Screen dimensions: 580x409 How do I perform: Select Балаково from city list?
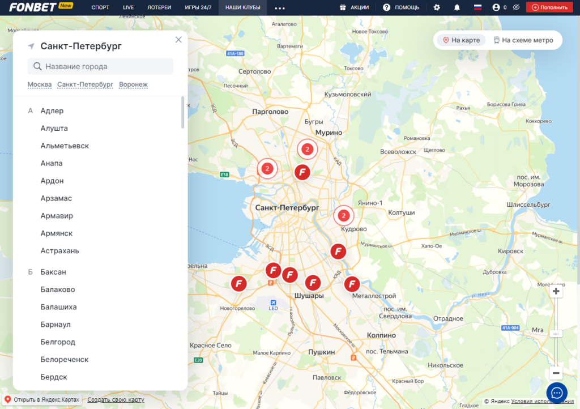(x=58, y=289)
